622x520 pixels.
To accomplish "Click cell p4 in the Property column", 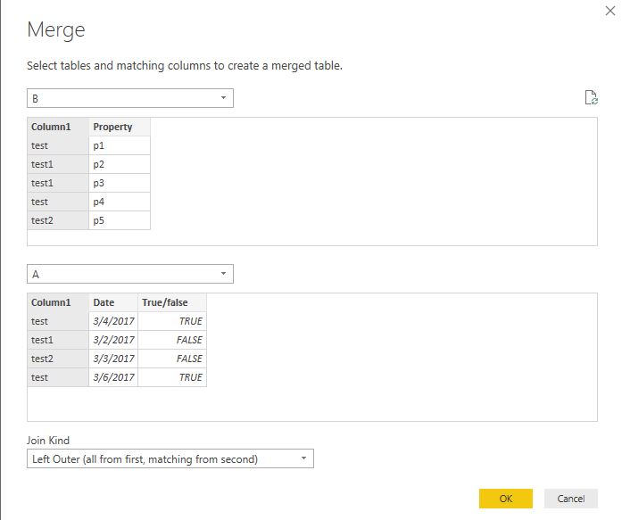I will (x=120, y=202).
